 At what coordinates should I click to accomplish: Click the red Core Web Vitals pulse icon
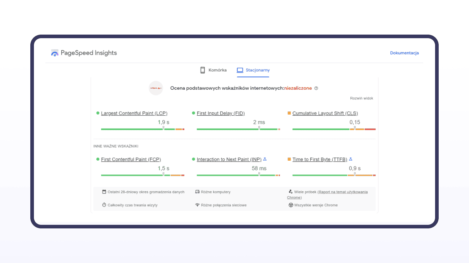click(156, 88)
